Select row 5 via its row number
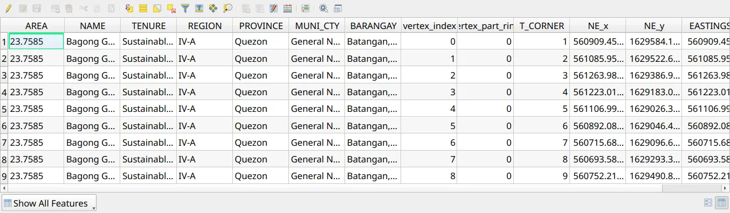This screenshot has width=730, height=213. tap(4, 109)
